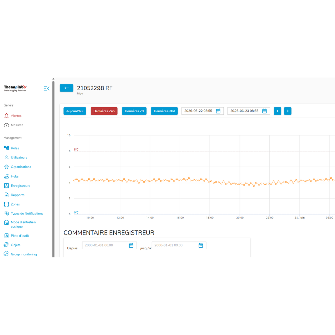Click the 0°C threshold label on chart
This screenshot has width=335, height=335.
click(76, 213)
